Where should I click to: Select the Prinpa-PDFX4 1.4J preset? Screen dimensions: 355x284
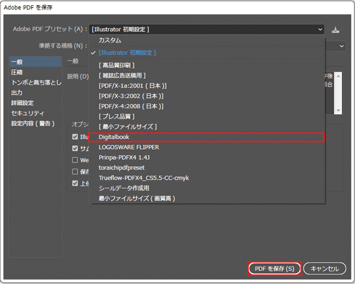tap(207, 157)
